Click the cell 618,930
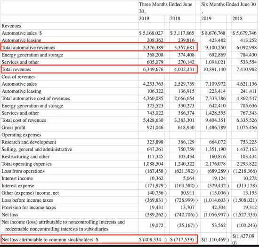259x247 pixels. (186, 127)
